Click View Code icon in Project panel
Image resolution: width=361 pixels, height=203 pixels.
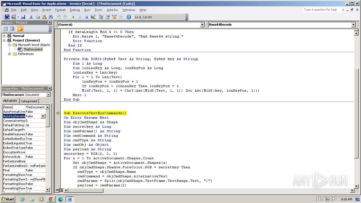tap(5, 29)
